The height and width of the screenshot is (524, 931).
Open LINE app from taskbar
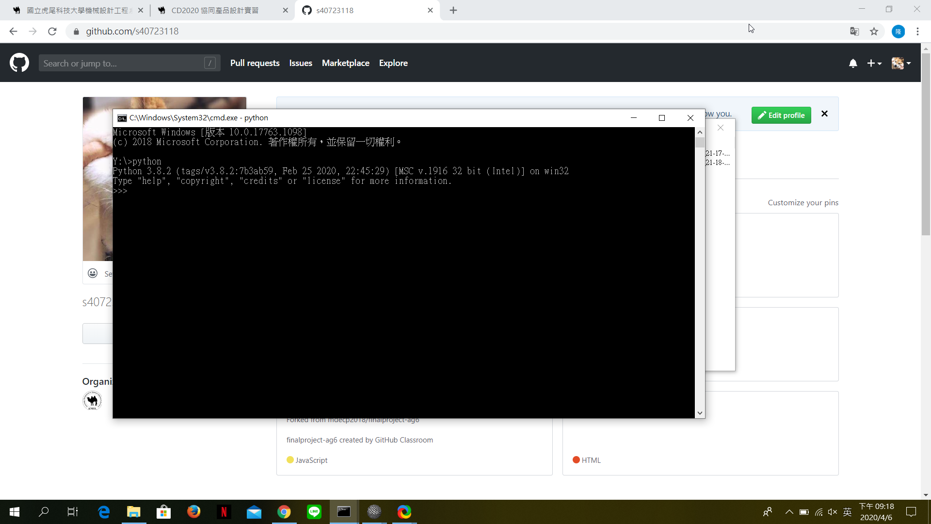click(x=314, y=512)
